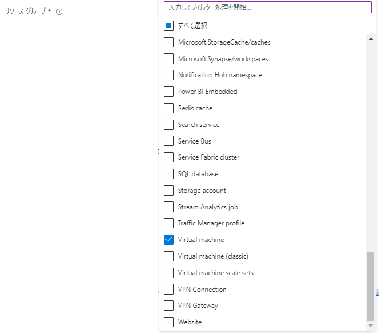Check the Virtual machine (classic) checkbox
This screenshot has height=333, width=379.
pyautogui.click(x=169, y=256)
